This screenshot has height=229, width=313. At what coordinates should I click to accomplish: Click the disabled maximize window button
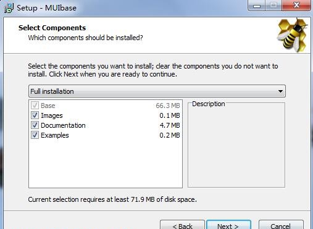(x=273, y=6)
